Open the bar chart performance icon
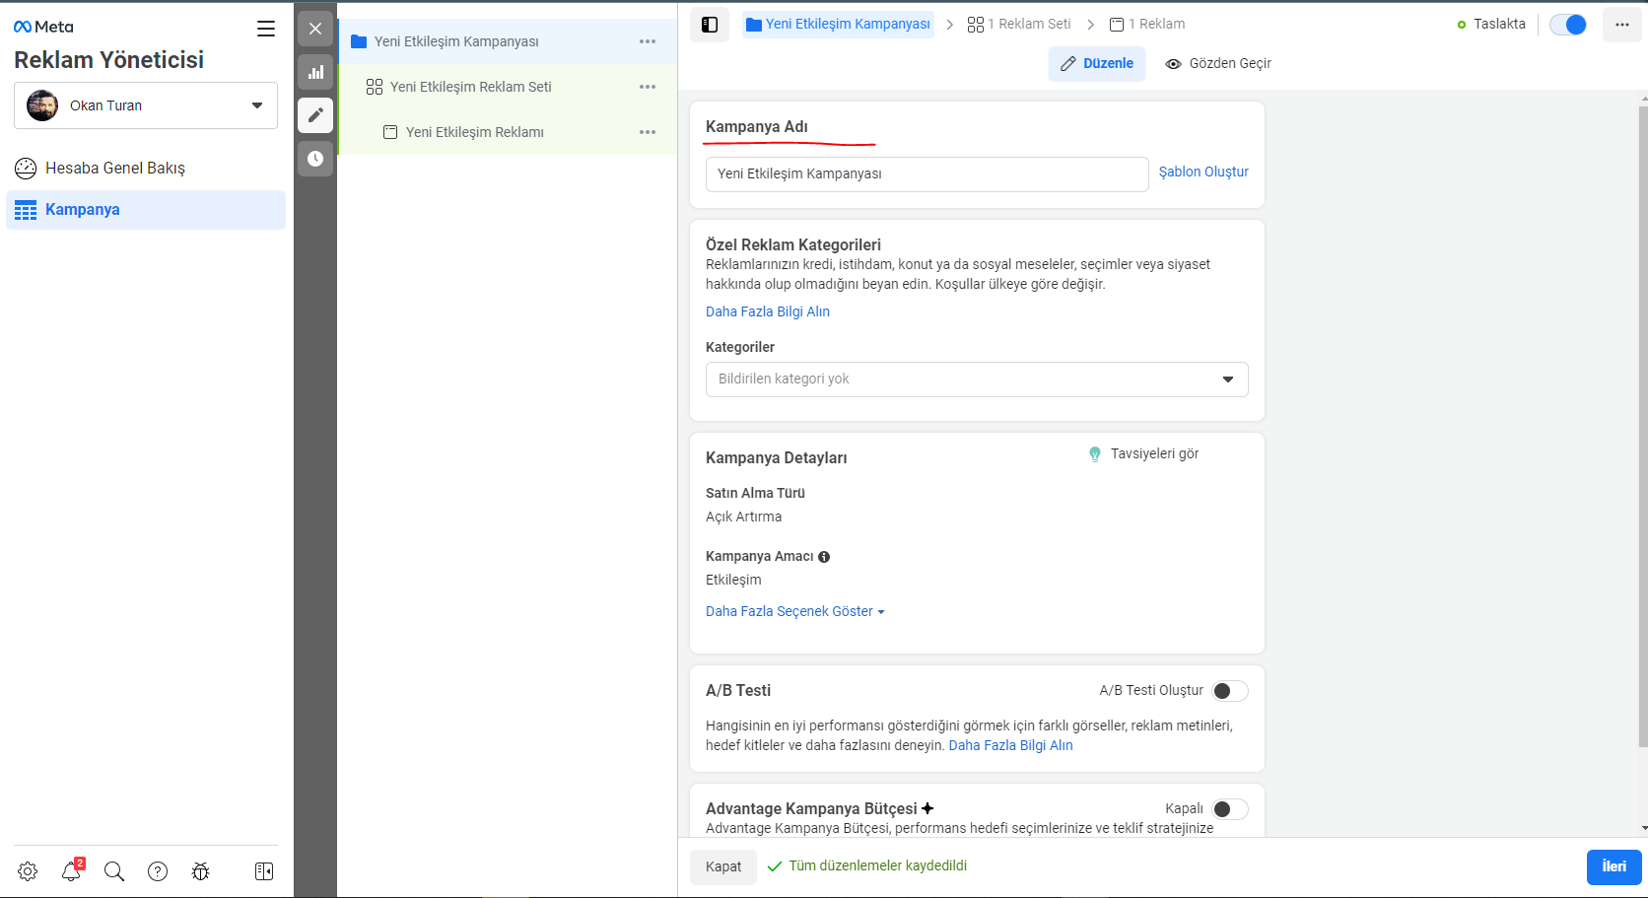1648x898 pixels. pos(315,72)
